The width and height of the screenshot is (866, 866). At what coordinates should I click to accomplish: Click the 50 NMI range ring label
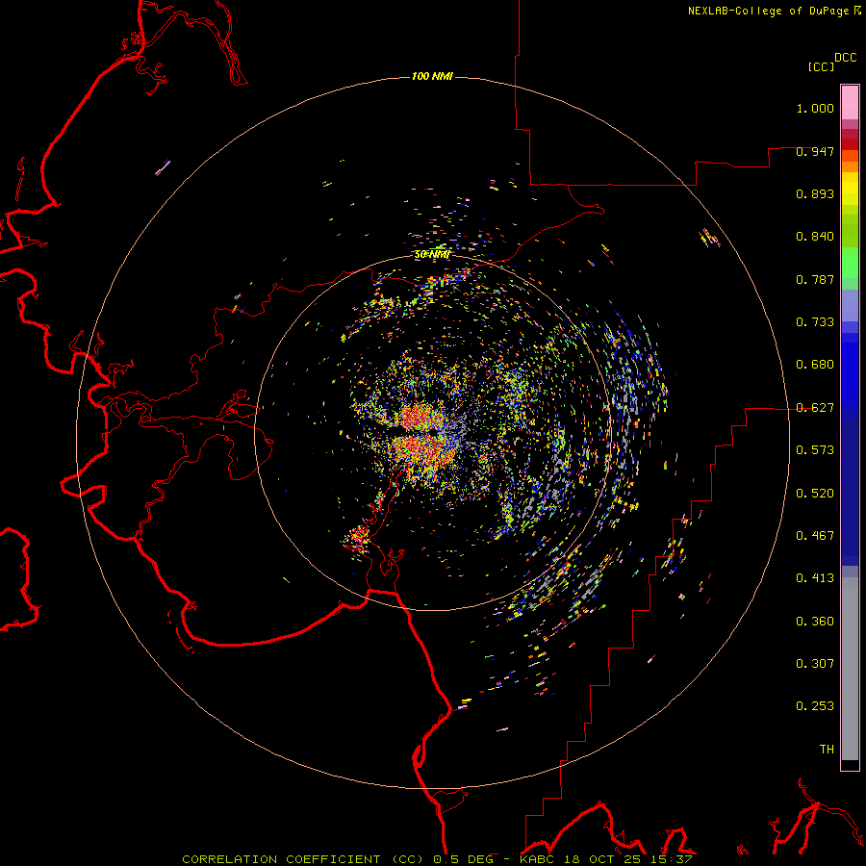pos(432,255)
